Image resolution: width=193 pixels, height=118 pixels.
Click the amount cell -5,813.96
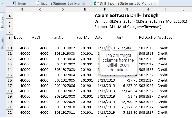click(x=130, y=113)
